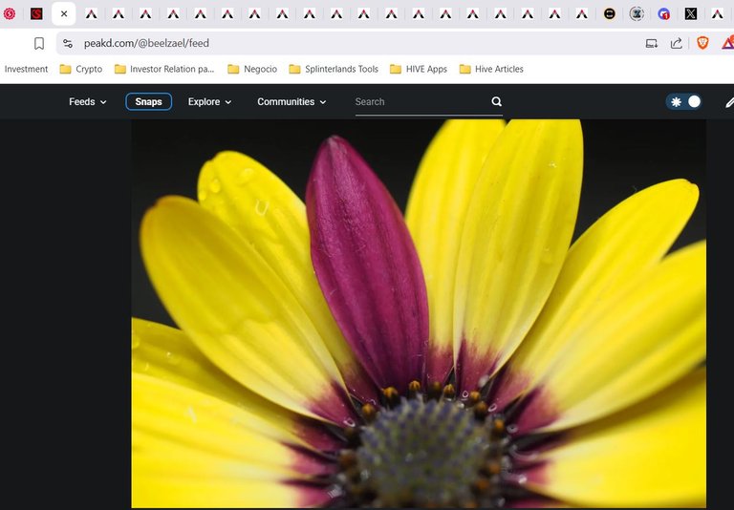The height and width of the screenshot is (510, 734).
Task: Expand the Feeds dropdown menu
Action: click(88, 102)
